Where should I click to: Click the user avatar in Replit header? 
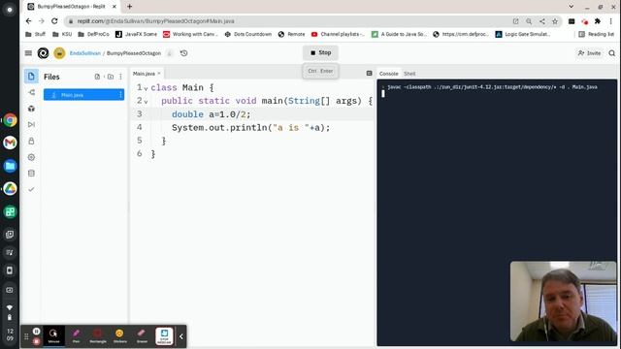coord(59,53)
